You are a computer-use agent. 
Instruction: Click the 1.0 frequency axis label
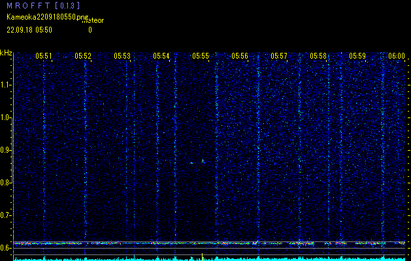5,118
